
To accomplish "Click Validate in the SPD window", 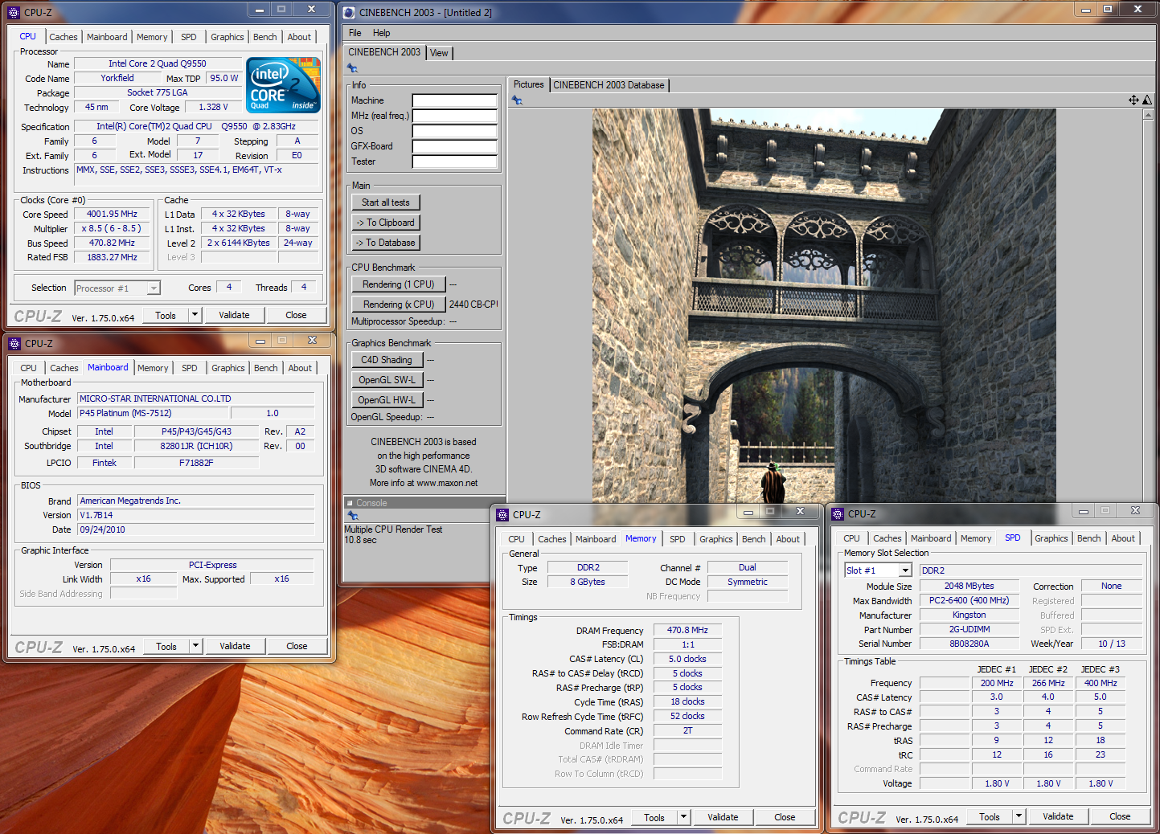I will coord(1058,816).
